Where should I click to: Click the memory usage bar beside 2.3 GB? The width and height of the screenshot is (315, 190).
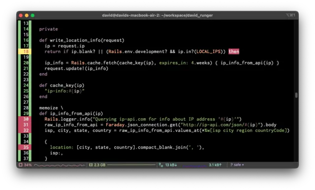click(x=131, y=165)
